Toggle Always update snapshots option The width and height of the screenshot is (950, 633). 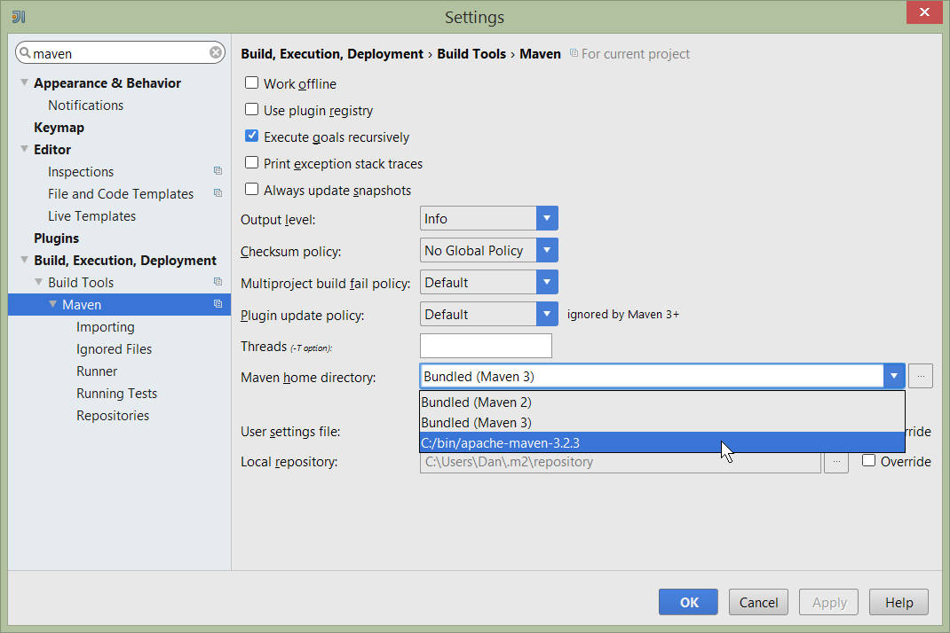click(x=252, y=190)
